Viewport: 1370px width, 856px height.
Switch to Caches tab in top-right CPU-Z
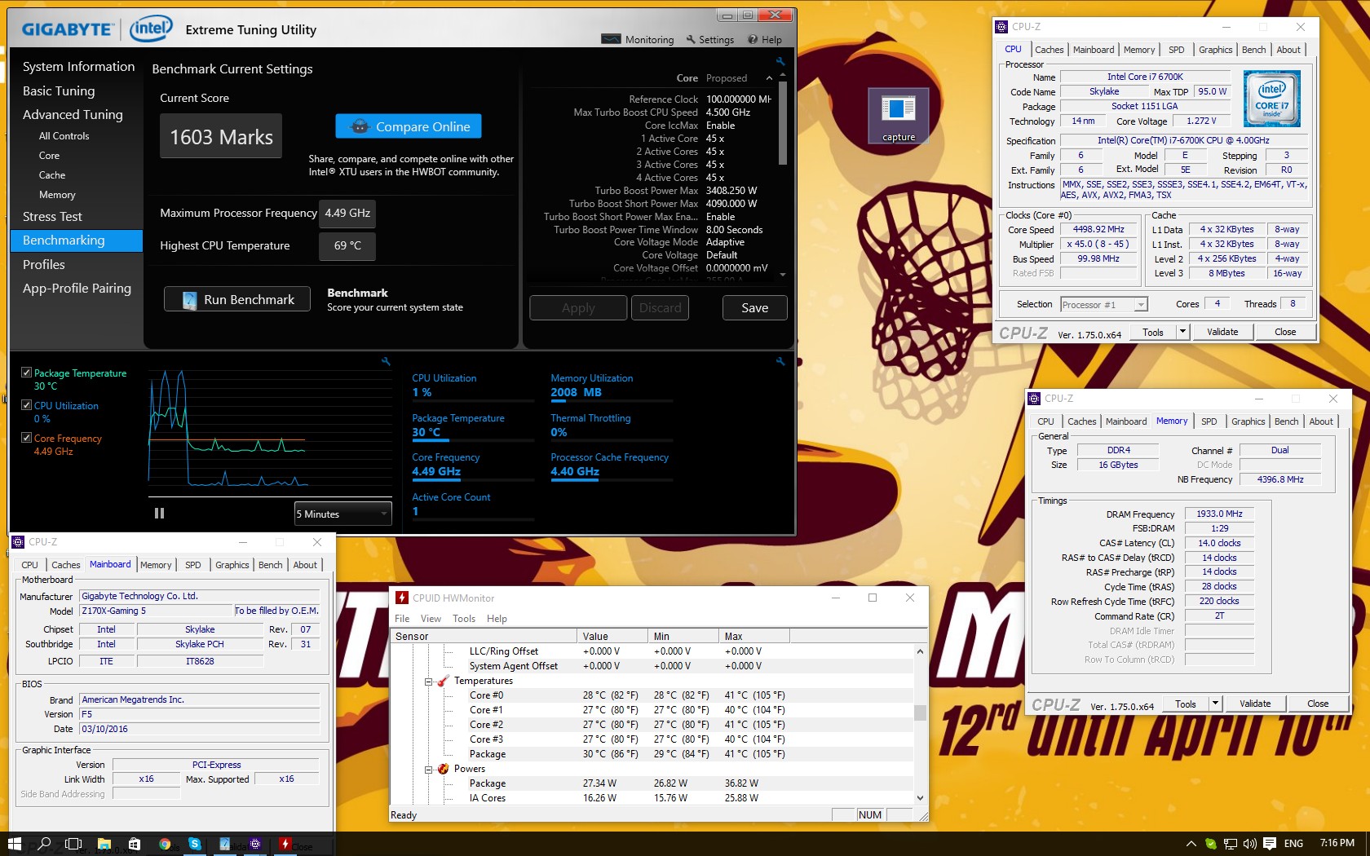(x=1049, y=50)
